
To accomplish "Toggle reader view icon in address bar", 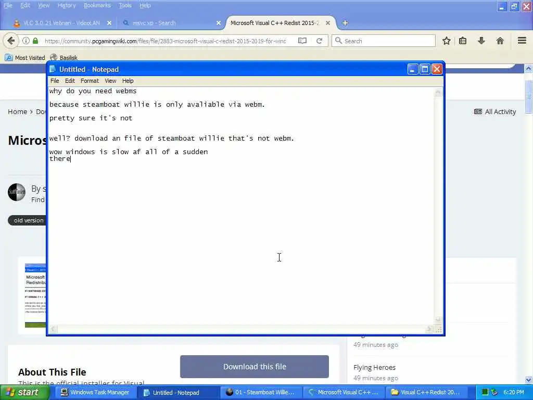I will pyautogui.click(x=302, y=41).
